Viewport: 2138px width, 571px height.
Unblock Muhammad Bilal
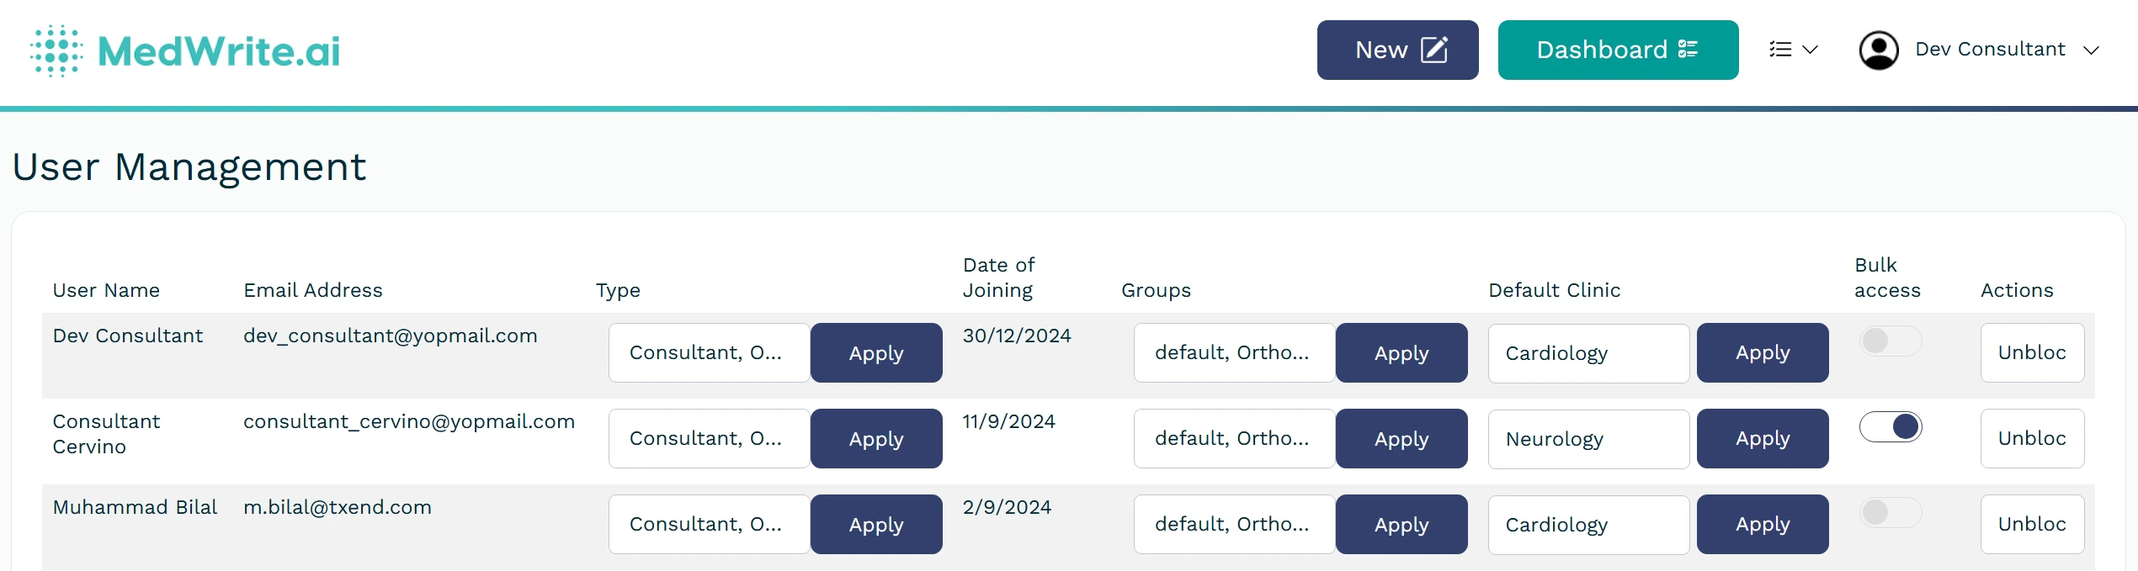(2032, 524)
